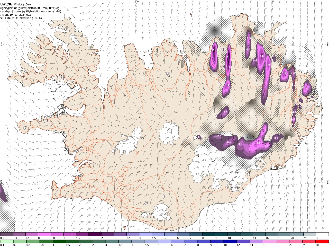The width and height of the screenshot is (329, 247).
Task: Click the '0.7' snowfall value on the map
Action: (x=267, y=146)
